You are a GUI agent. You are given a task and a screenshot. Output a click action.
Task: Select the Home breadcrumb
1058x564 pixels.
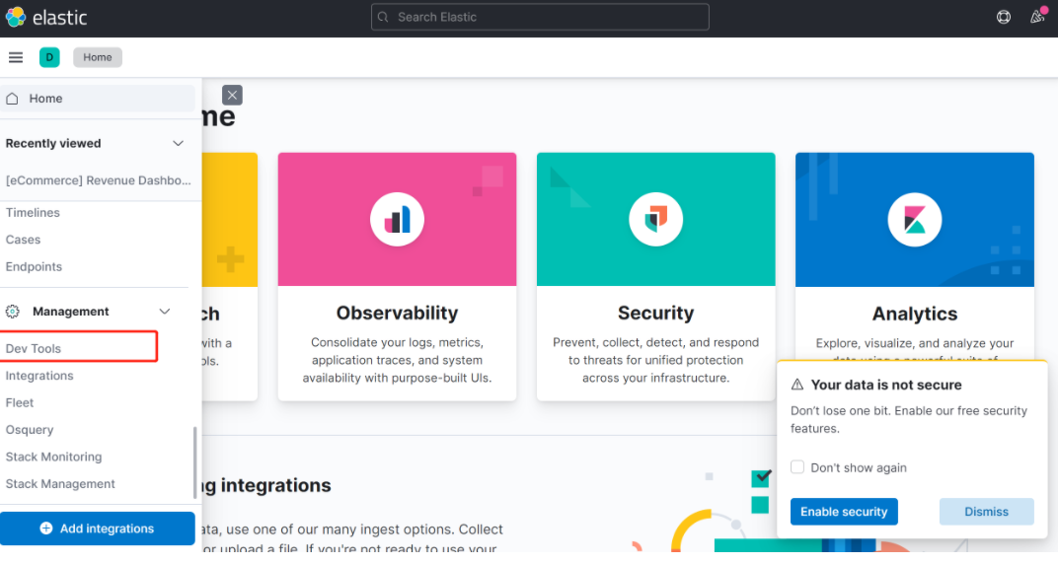point(97,57)
